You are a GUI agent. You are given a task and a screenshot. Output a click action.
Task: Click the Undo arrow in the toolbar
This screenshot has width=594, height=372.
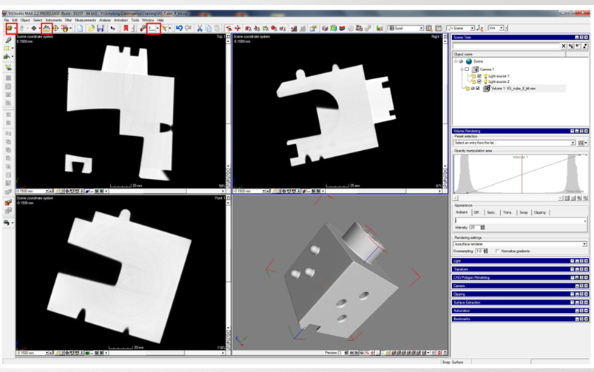(x=178, y=28)
